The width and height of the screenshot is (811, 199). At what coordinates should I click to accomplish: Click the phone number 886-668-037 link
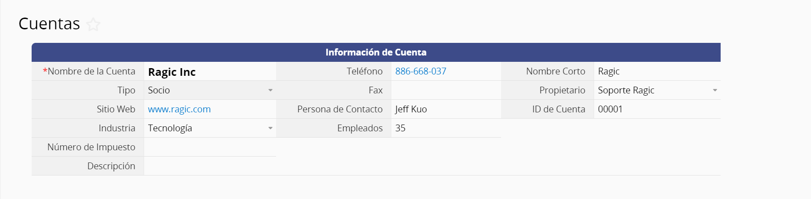(421, 71)
